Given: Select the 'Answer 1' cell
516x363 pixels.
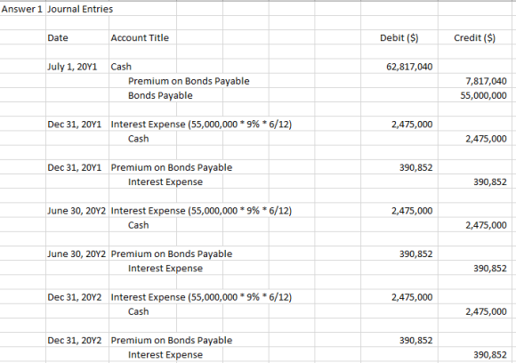Looking at the screenshot, I should click(x=22, y=9).
